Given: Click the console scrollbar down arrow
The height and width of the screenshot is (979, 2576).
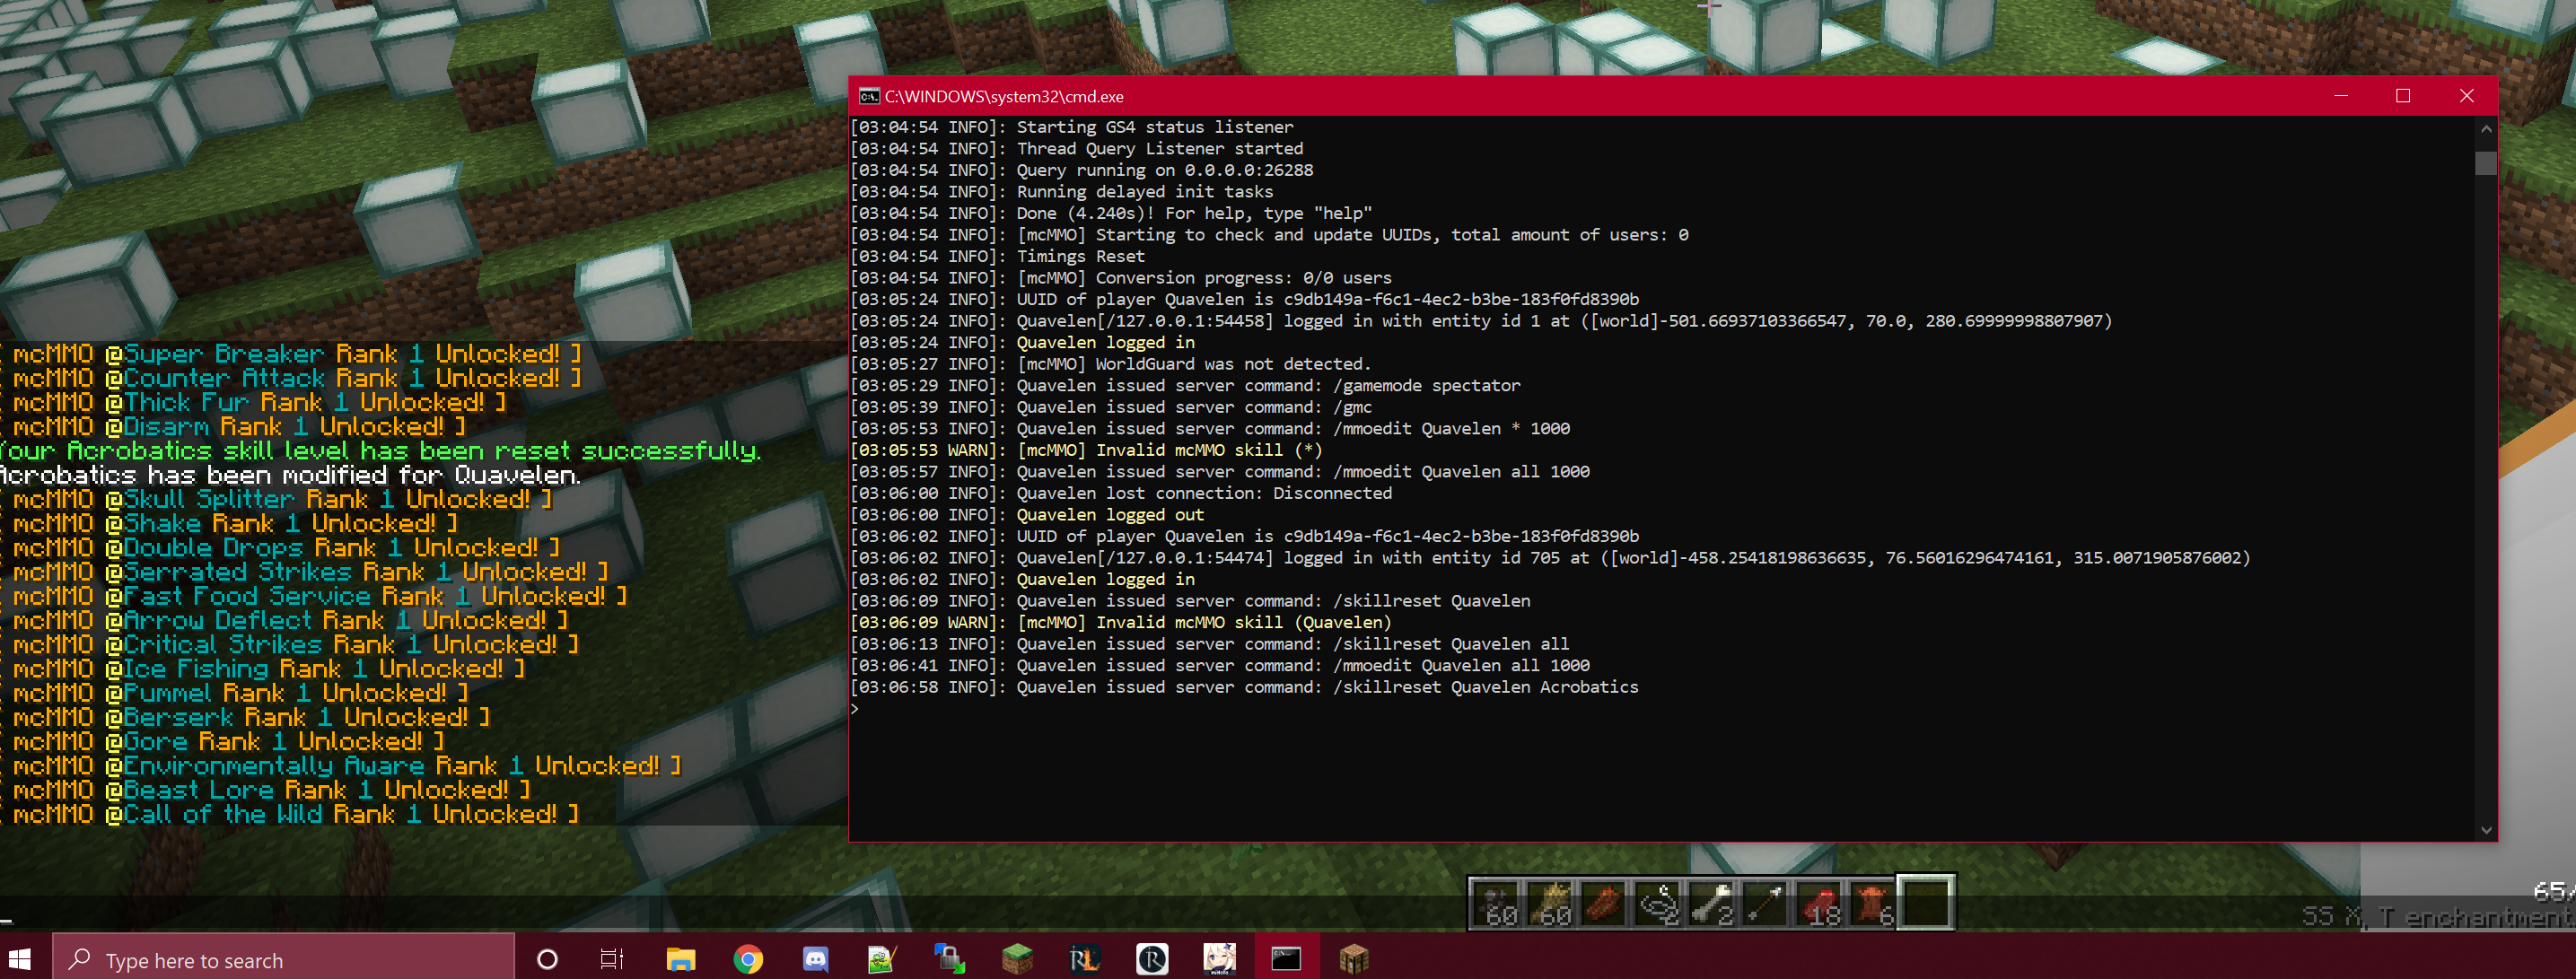Looking at the screenshot, I should (x=2487, y=830).
